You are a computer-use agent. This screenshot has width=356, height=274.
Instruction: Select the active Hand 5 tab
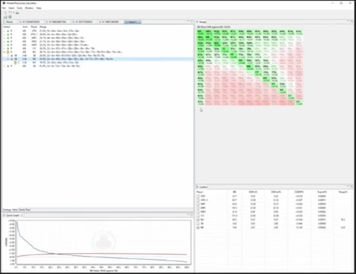132,22
